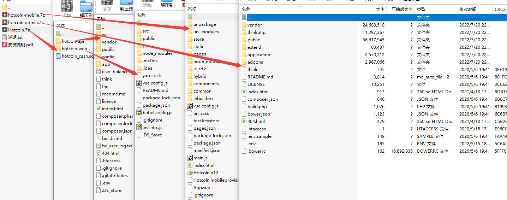This screenshot has width=507, height=200.
Task: Select the extend folder icon
Action: click(244, 47)
